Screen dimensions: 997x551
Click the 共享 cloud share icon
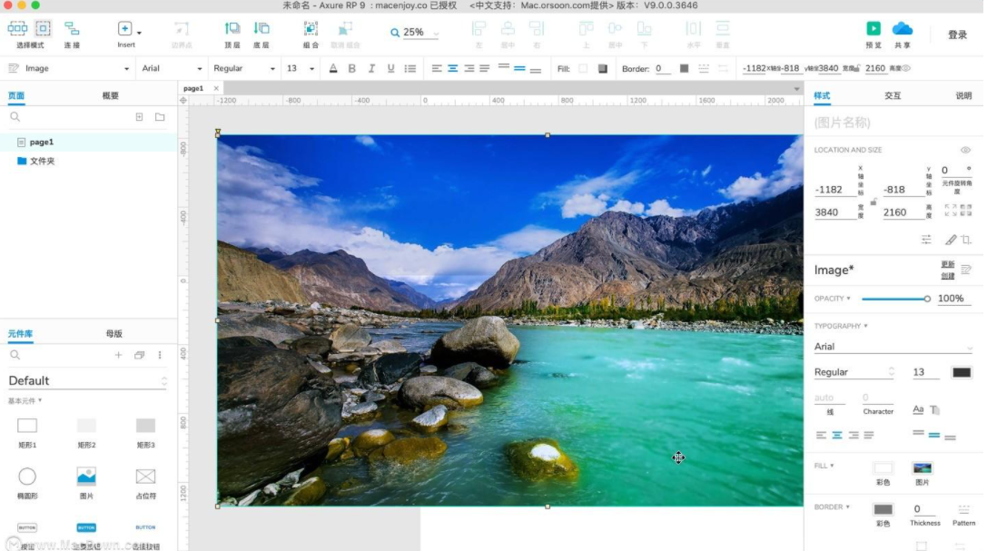tap(902, 29)
